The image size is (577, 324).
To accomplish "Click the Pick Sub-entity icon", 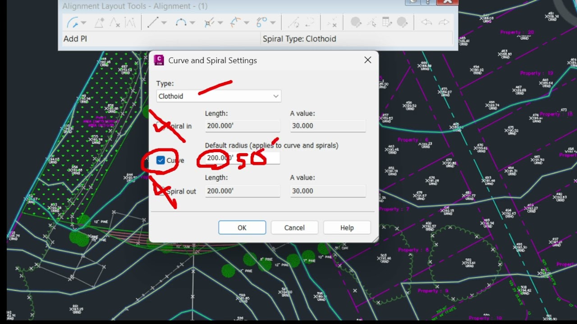I will click(x=371, y=22).
